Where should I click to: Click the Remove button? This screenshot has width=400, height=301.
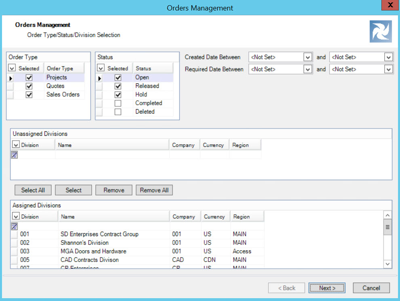coord(114,190)
